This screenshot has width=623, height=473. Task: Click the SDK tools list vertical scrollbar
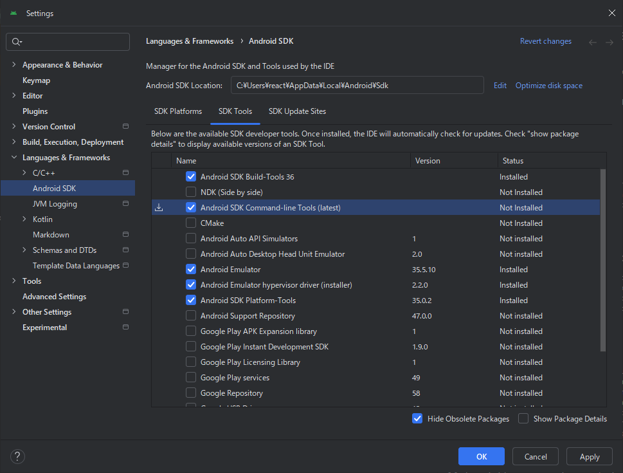pos(602,260)
